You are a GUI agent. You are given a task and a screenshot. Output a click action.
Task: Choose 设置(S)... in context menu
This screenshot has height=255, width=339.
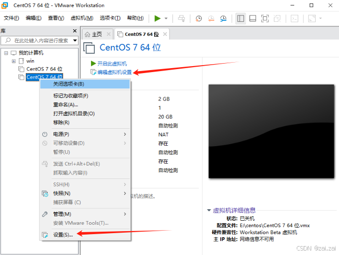[x=85, y=235]
